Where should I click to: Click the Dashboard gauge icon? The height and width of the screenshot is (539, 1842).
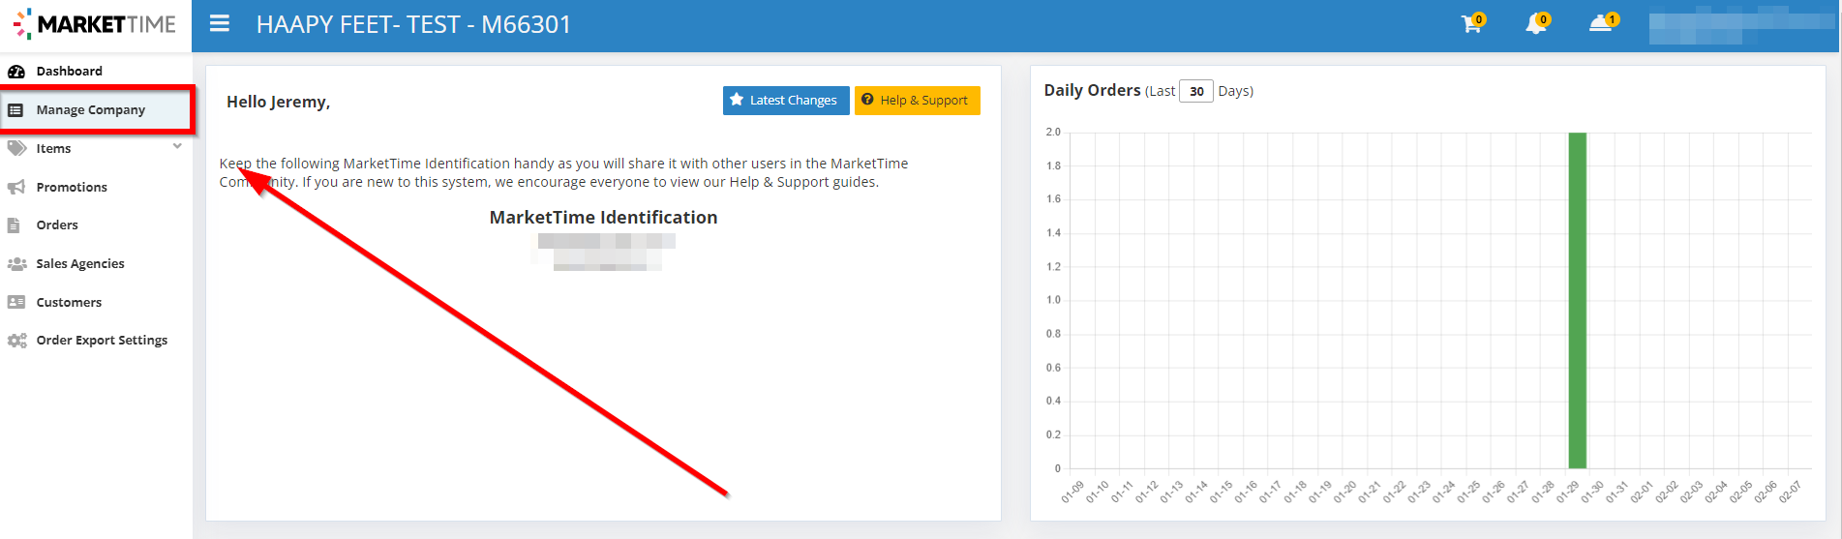coord(16,72)
